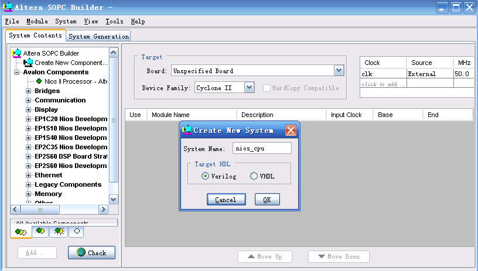The height and width of the screenshot is (271, 478).
Task: Select VHDL as target HDL
Action: click(x=254, y=176)
